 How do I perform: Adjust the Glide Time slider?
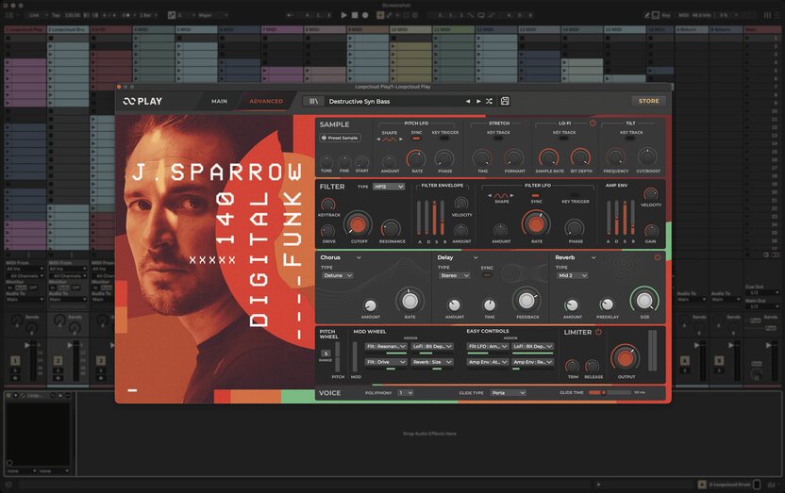point(610,392)
